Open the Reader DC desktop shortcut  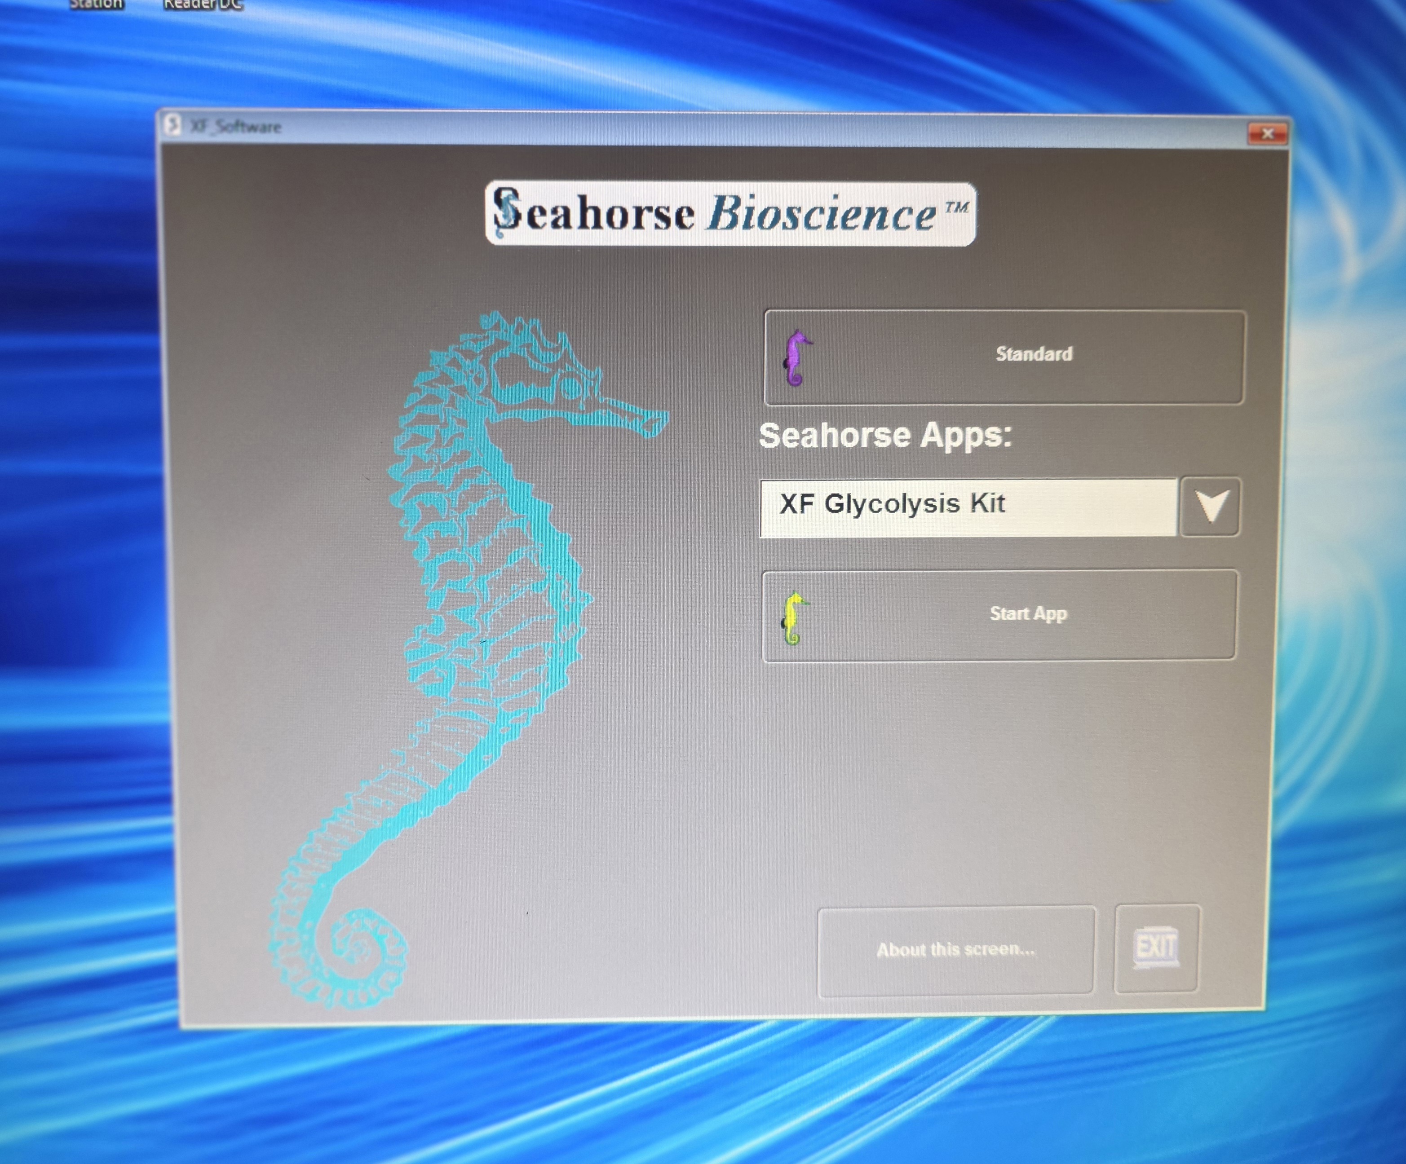(203, 4)
